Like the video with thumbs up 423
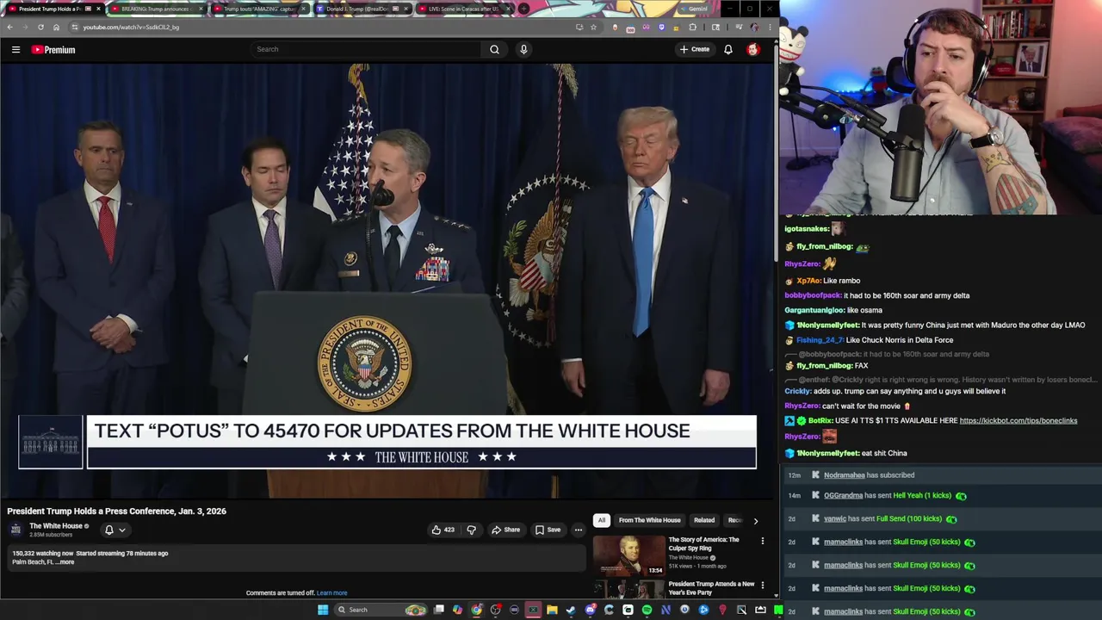This screenshot has height=620, width=1102. [x=443, y=530]
